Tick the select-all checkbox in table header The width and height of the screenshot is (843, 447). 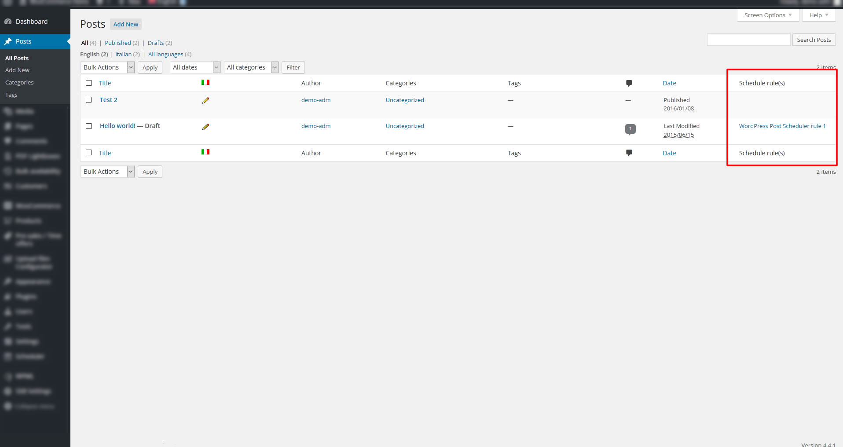[89, 83]
